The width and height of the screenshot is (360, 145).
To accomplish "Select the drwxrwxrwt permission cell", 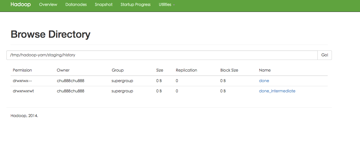I will 23,91.
